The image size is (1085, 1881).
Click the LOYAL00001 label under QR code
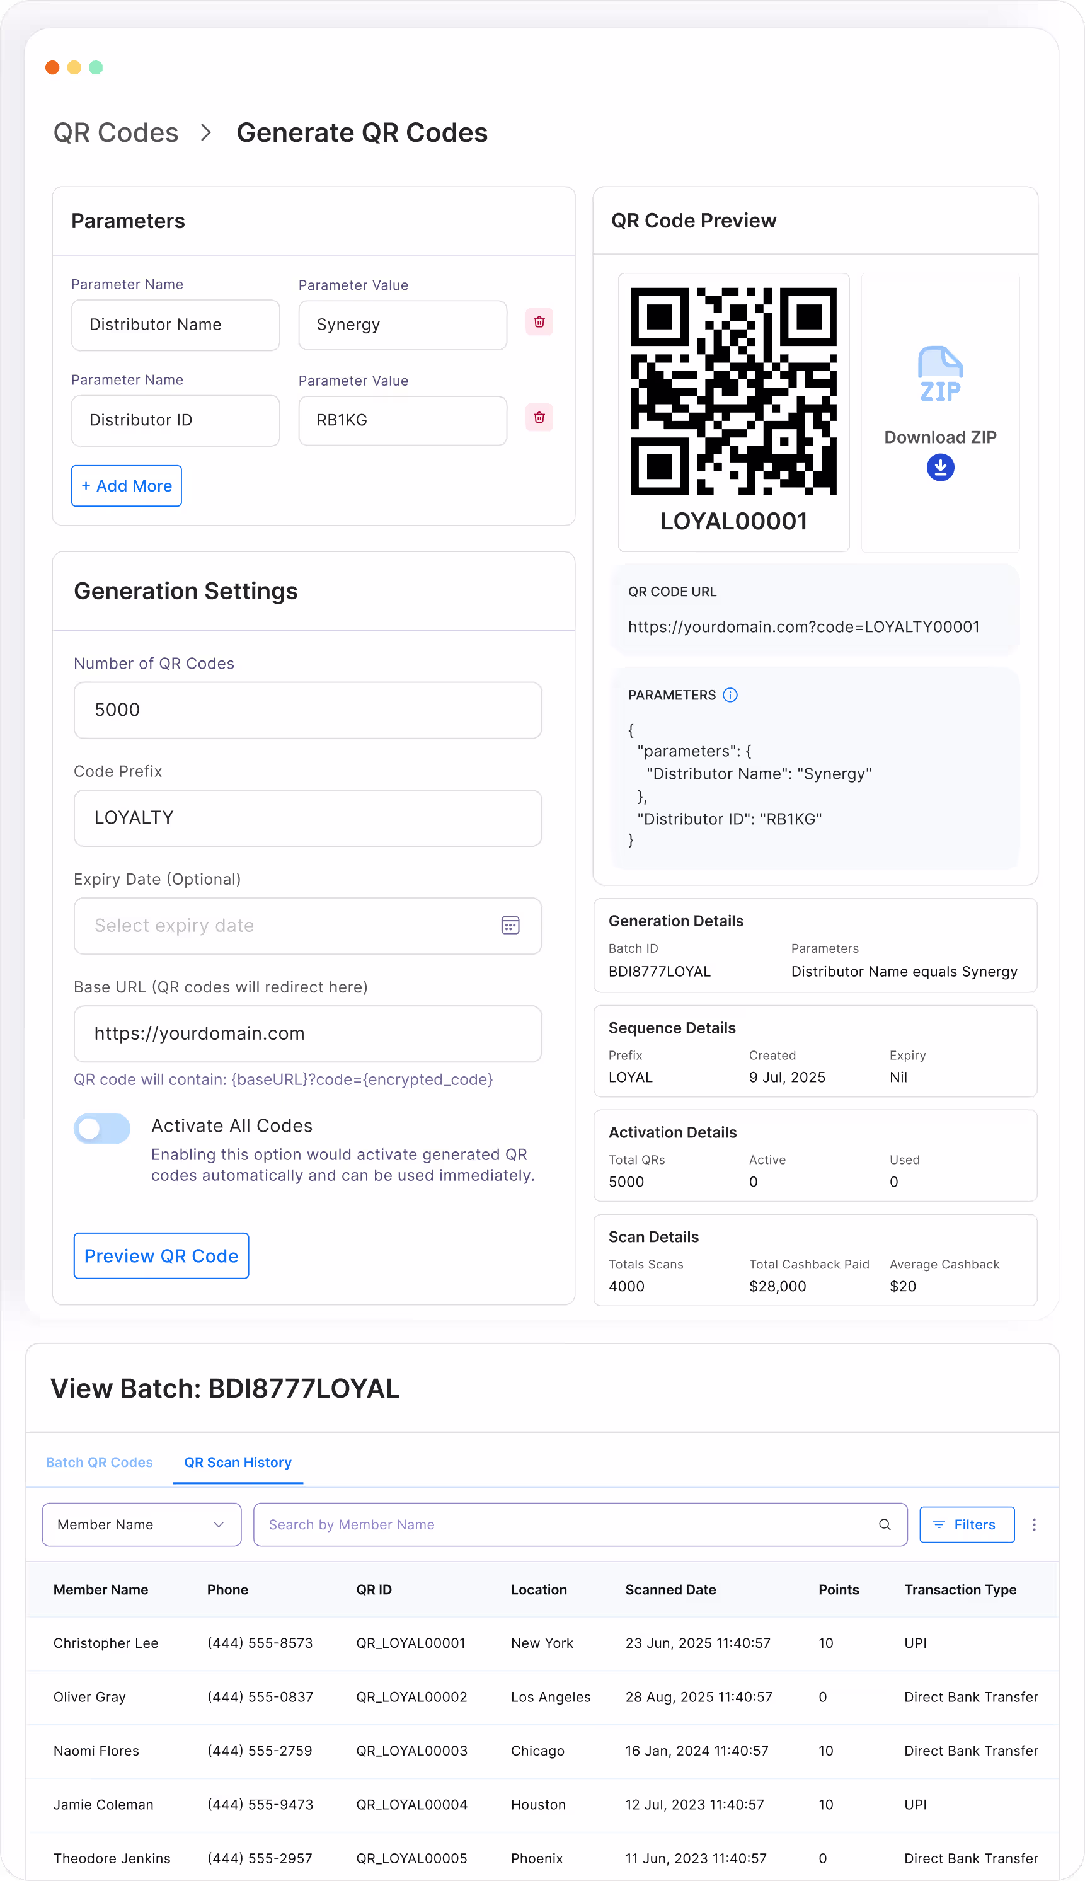click(x=733, y=521)
